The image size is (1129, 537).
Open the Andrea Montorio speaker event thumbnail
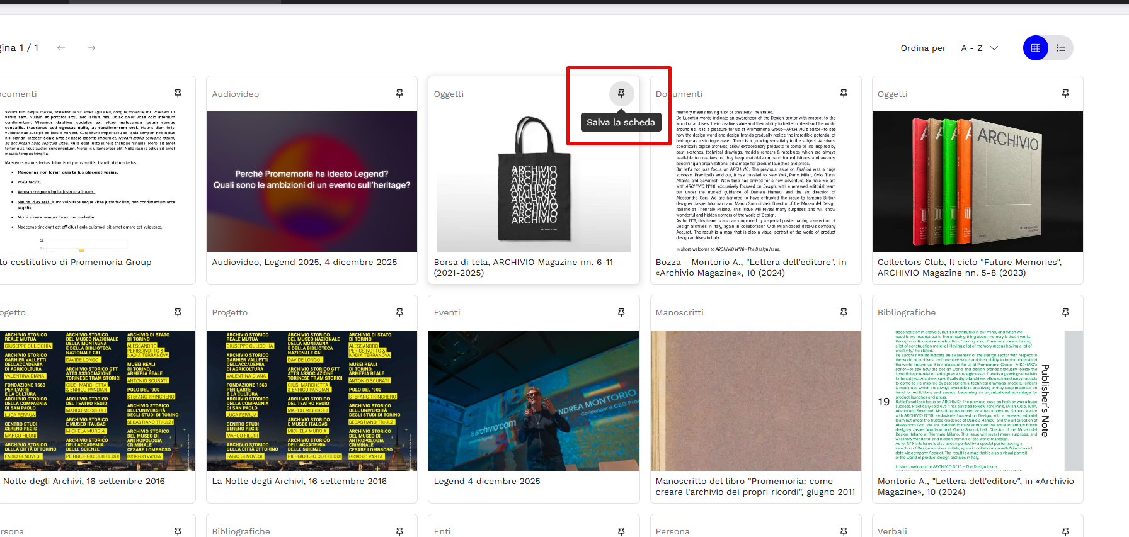coord(534,400)
